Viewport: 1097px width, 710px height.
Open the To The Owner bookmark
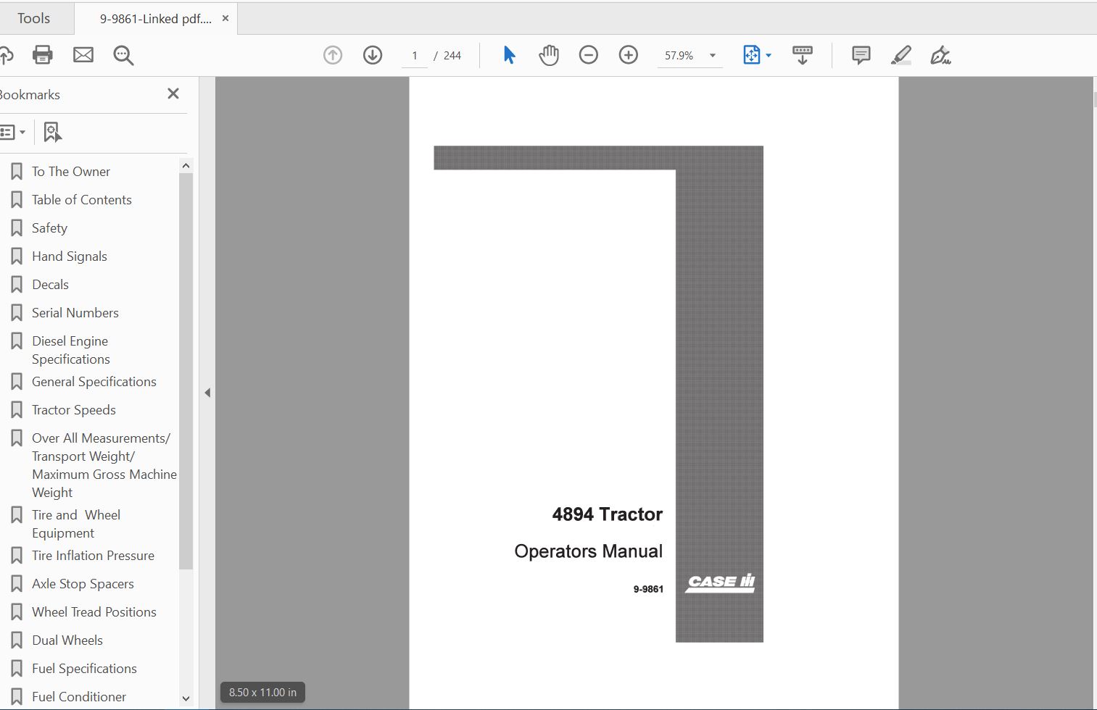tap(71, 172)
